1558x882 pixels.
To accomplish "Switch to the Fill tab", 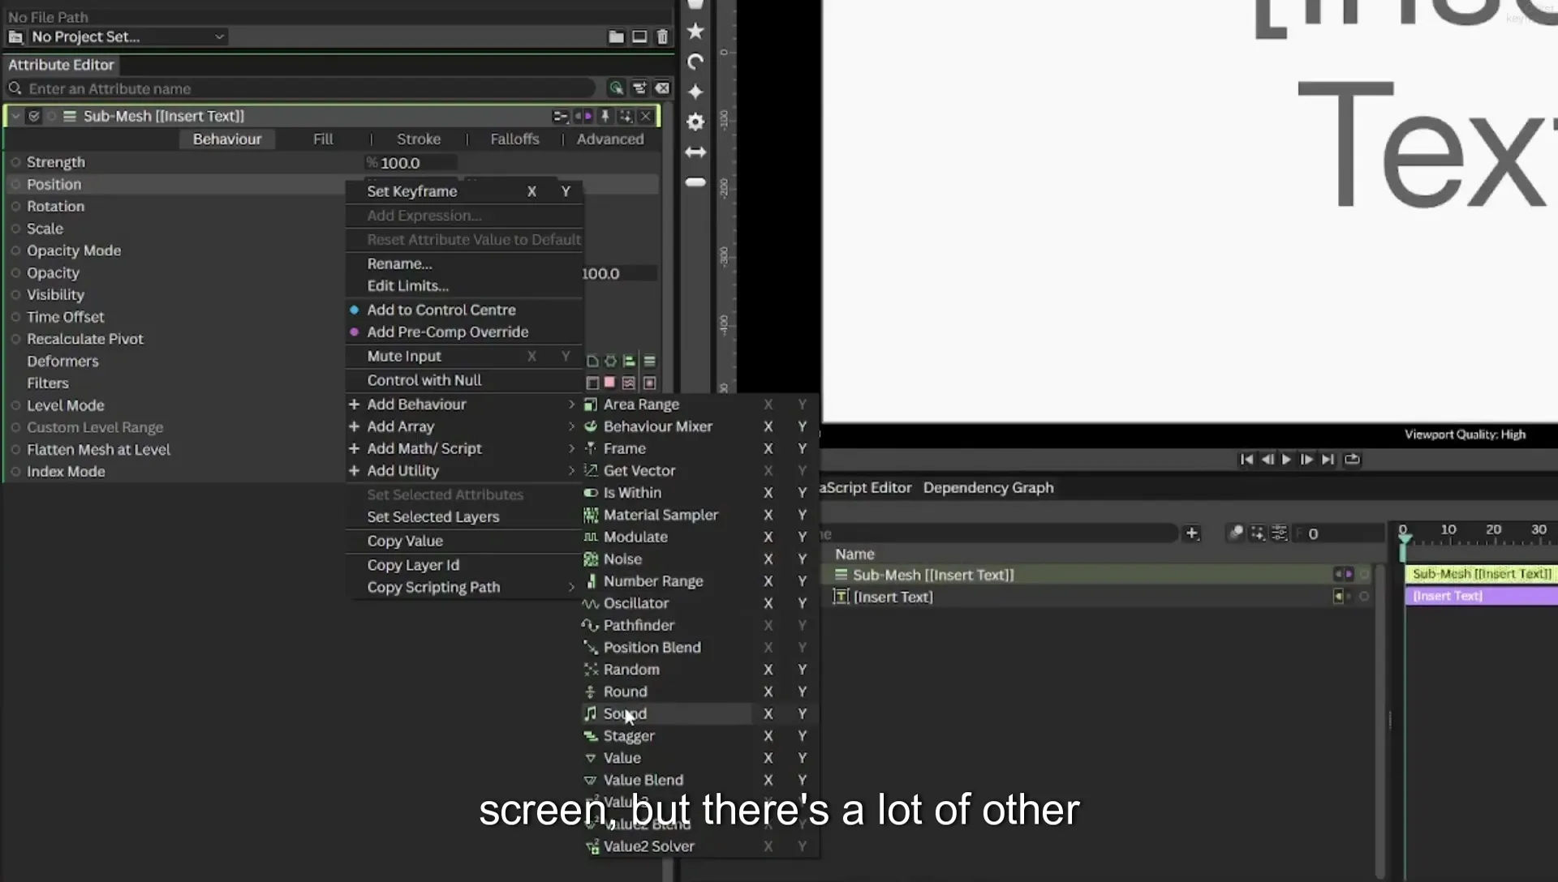I will click(323, 139).
